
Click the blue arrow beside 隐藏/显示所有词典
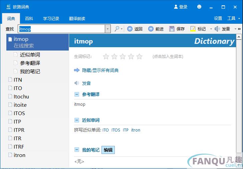77,70
